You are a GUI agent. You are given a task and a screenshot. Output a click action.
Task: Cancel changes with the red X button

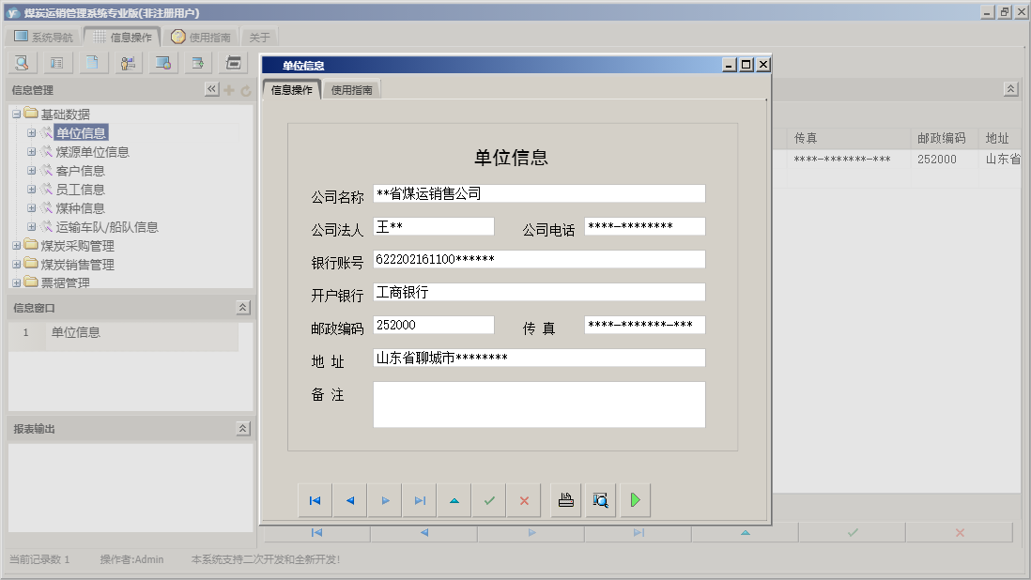[525, 500]
